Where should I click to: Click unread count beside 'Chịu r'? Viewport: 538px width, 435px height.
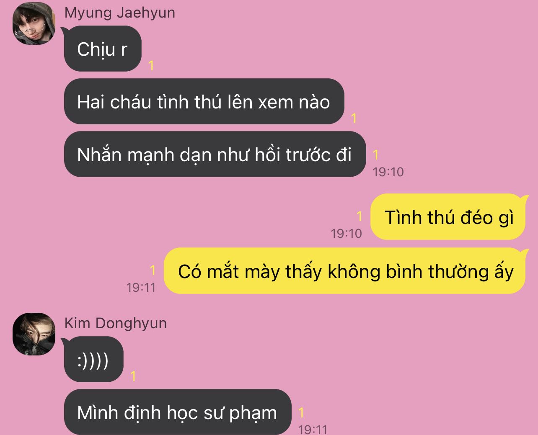point(151,66)
